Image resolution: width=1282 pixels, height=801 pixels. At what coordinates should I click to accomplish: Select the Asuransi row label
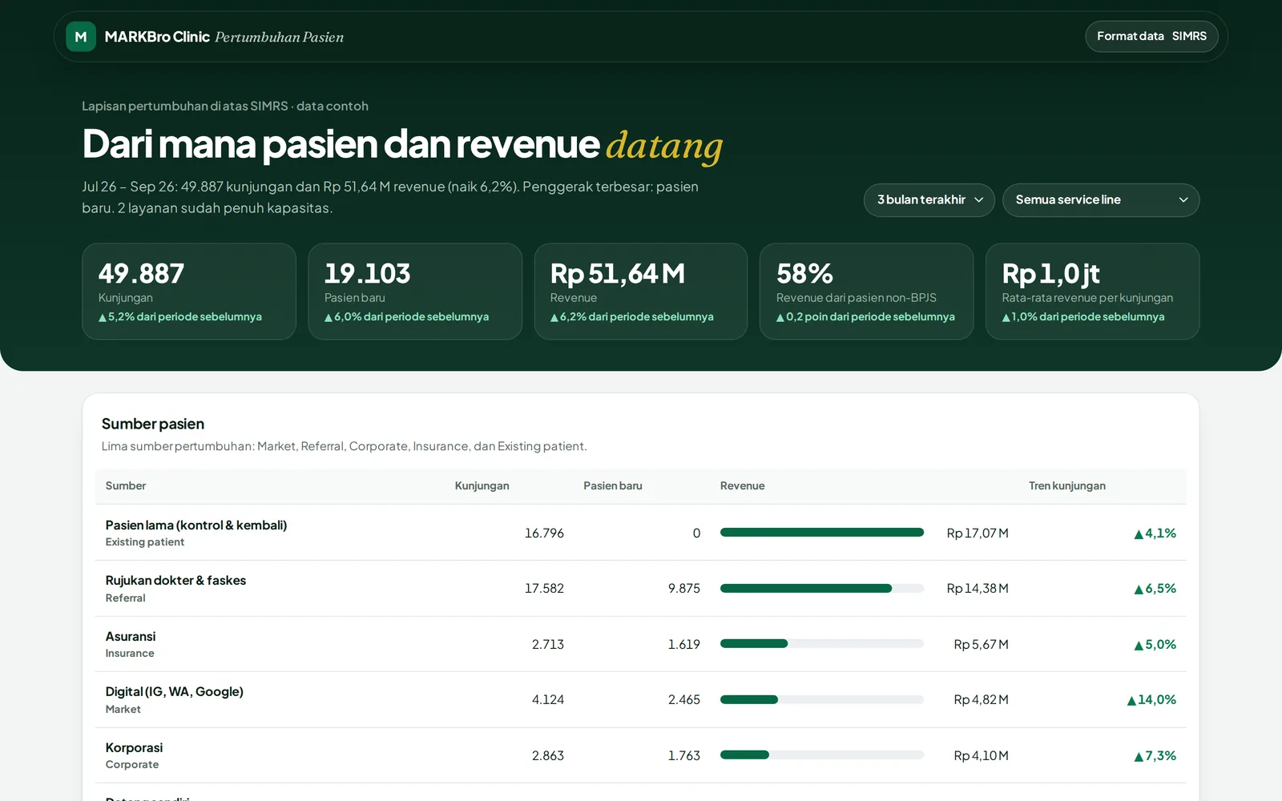coord(131,637)
